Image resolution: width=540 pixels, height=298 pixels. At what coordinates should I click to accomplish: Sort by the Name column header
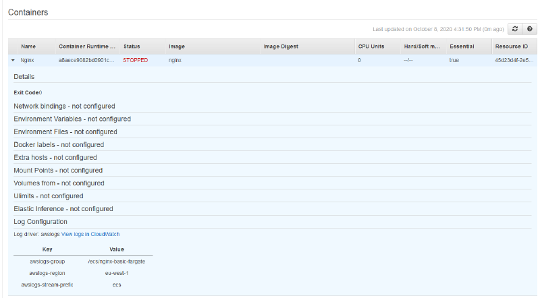[x=28, y=47]
